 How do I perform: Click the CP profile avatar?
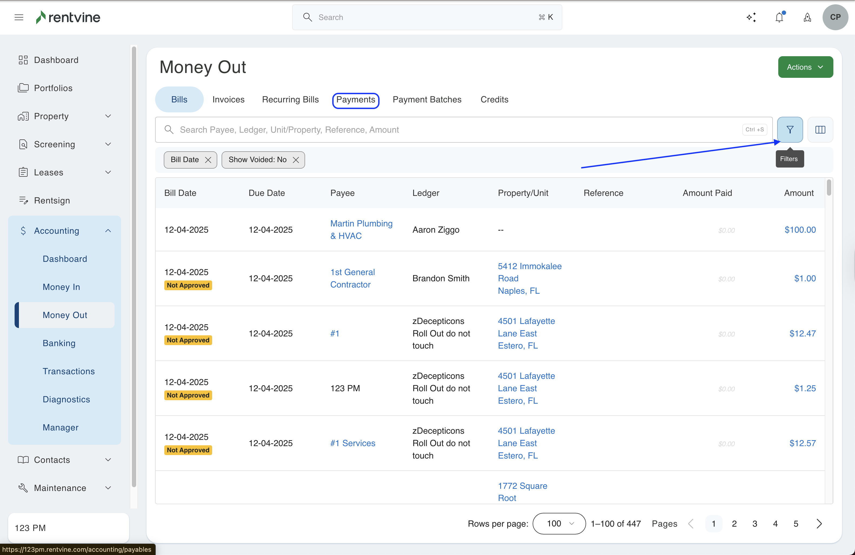click(x=835, y=17)
